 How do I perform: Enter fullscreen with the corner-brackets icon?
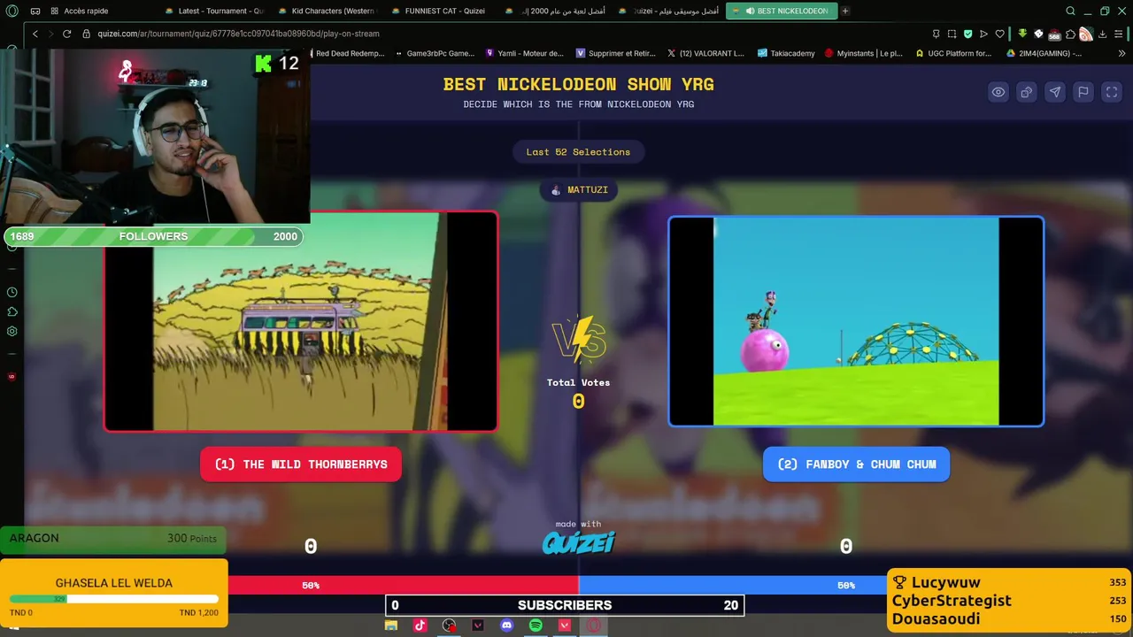click(x=1112, y=92)
